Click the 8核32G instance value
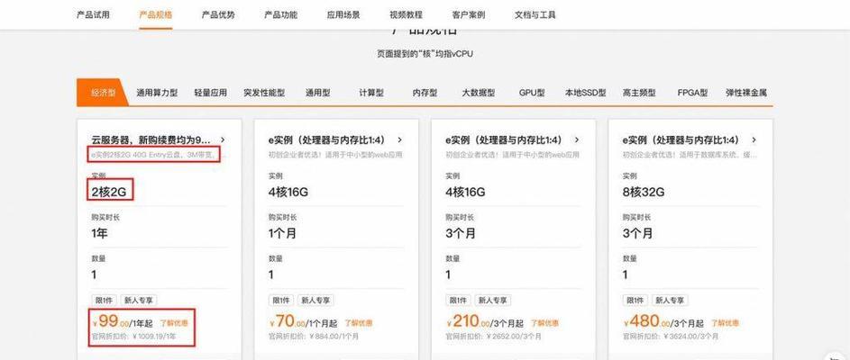Screen dimensions: 850x360 coord(643,192)
